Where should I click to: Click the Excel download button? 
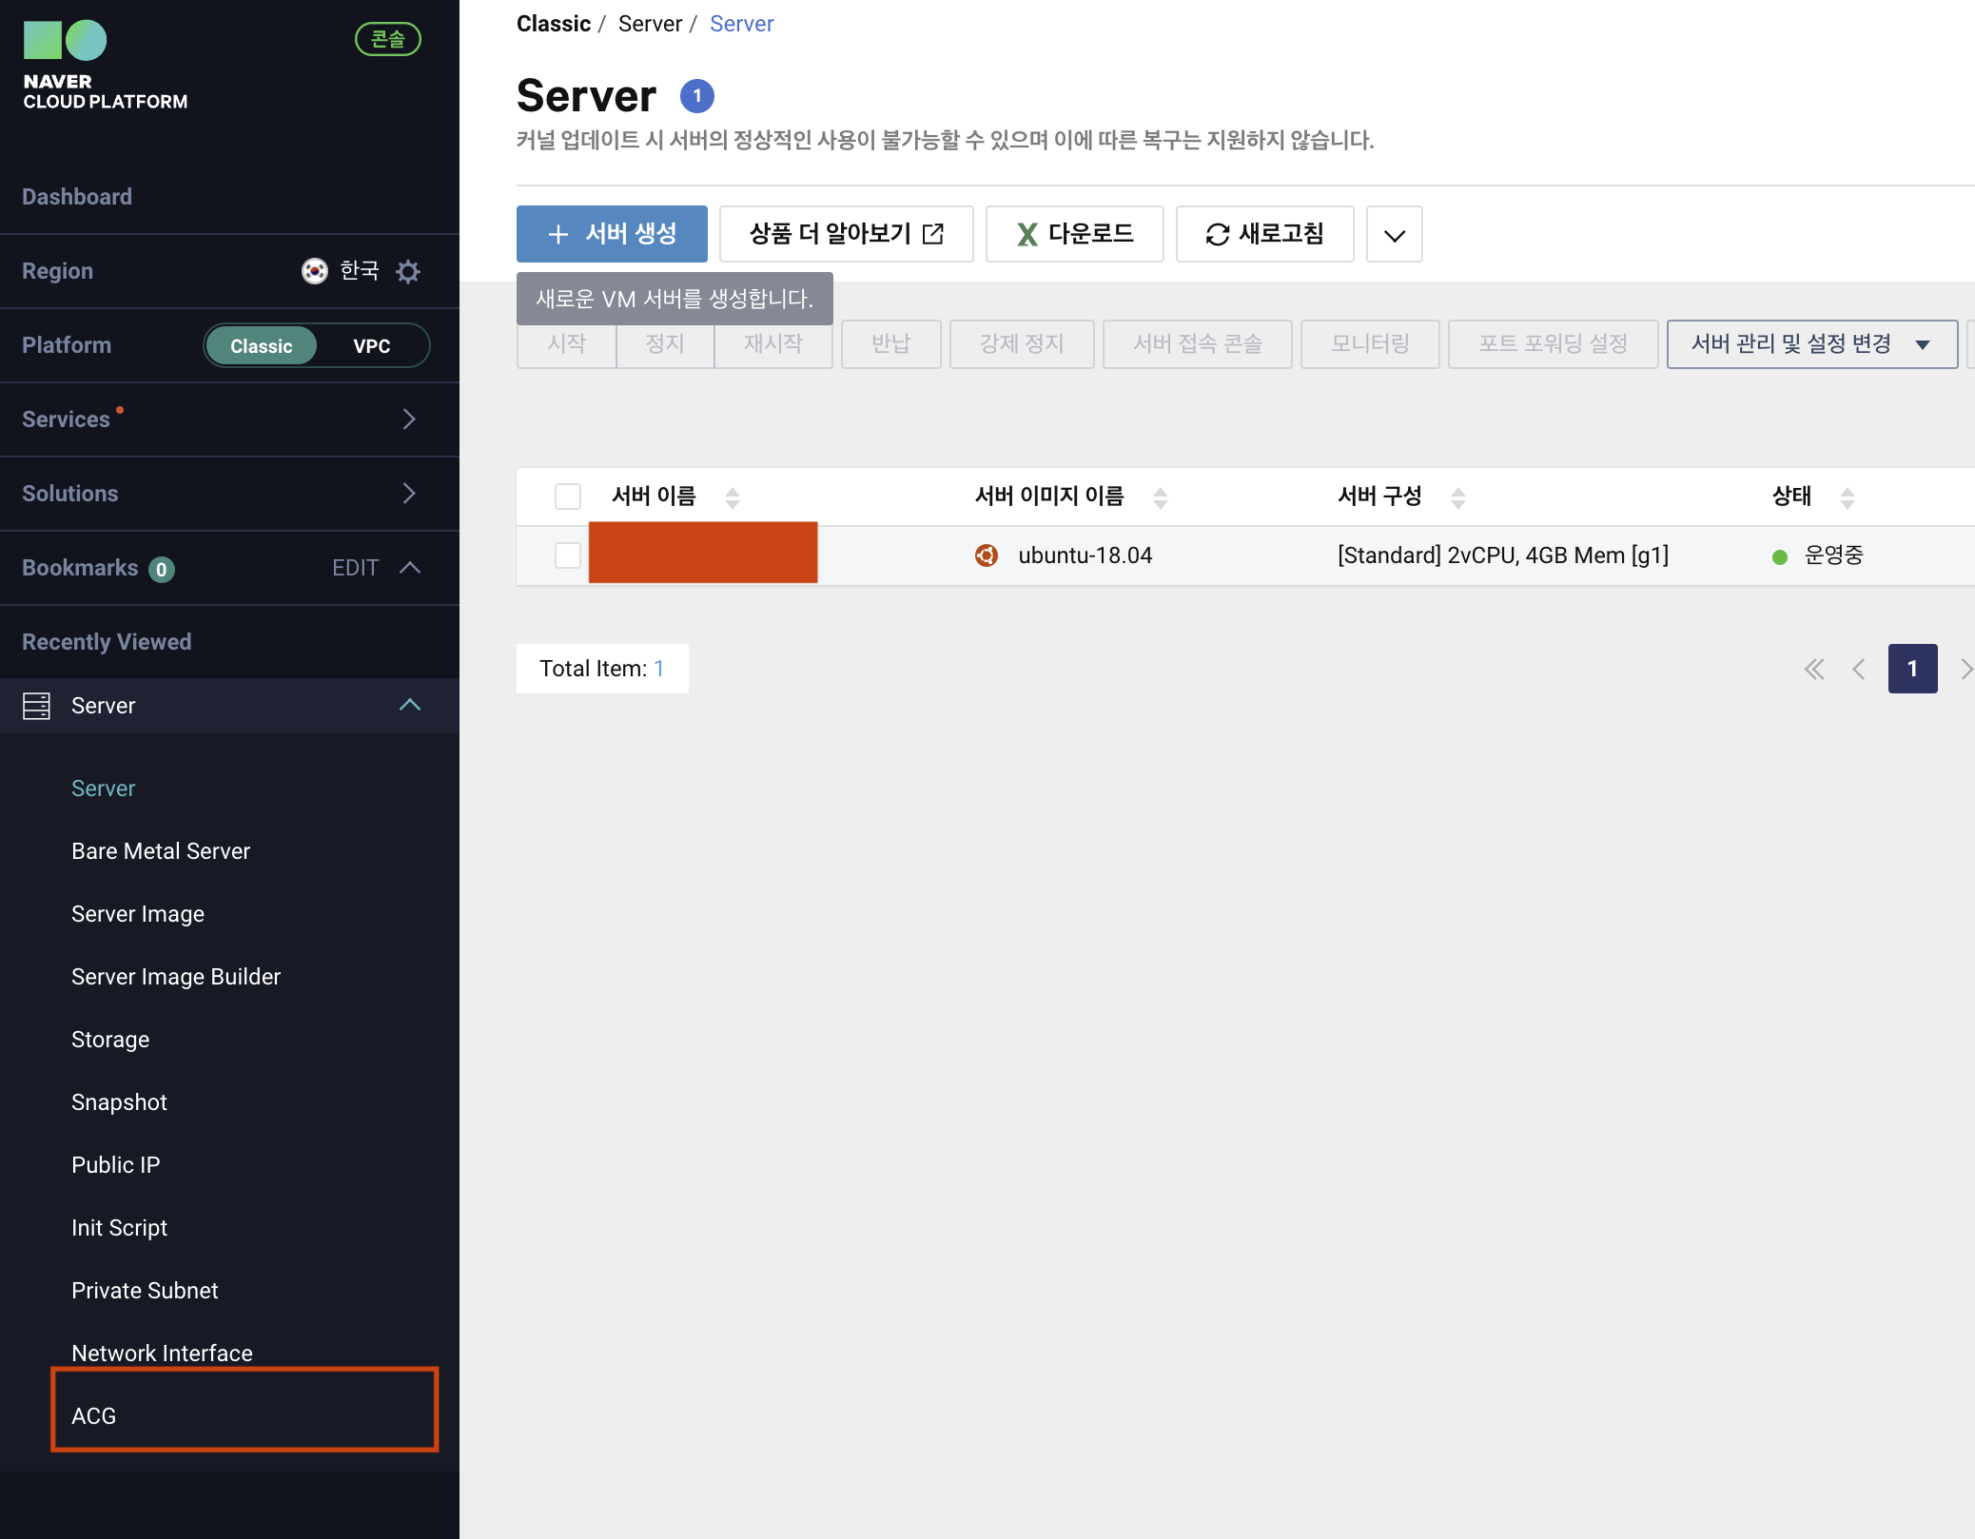pos(1074,234)
